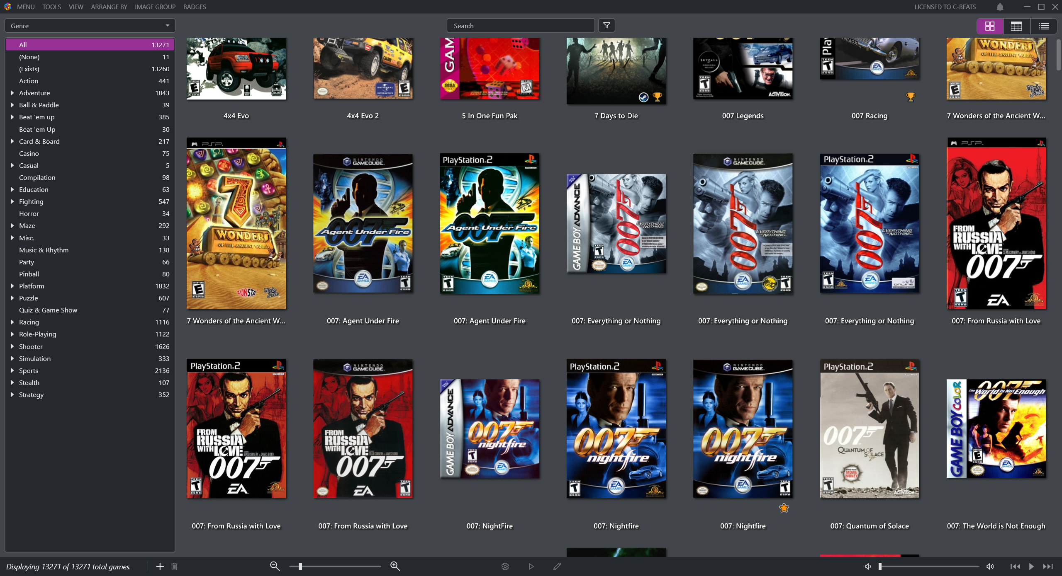Open the MENU menu
Viewport: 1062px width, 576px height.
(x=26, y=7)
